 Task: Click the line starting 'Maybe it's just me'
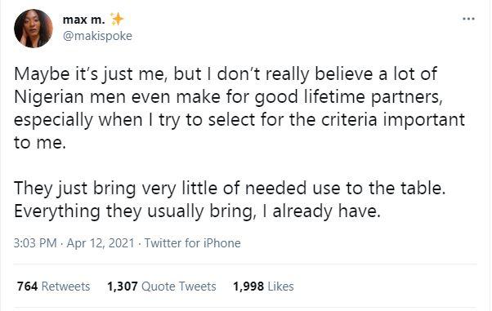[226, 74]
